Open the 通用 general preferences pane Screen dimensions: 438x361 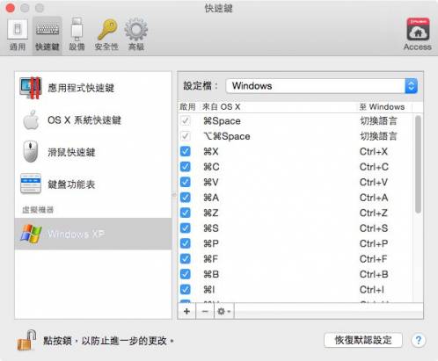[x=18, y=34]
